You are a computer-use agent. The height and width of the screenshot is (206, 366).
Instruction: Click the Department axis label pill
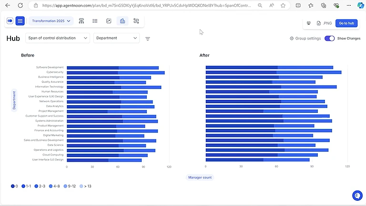click(x=14, y=100)
